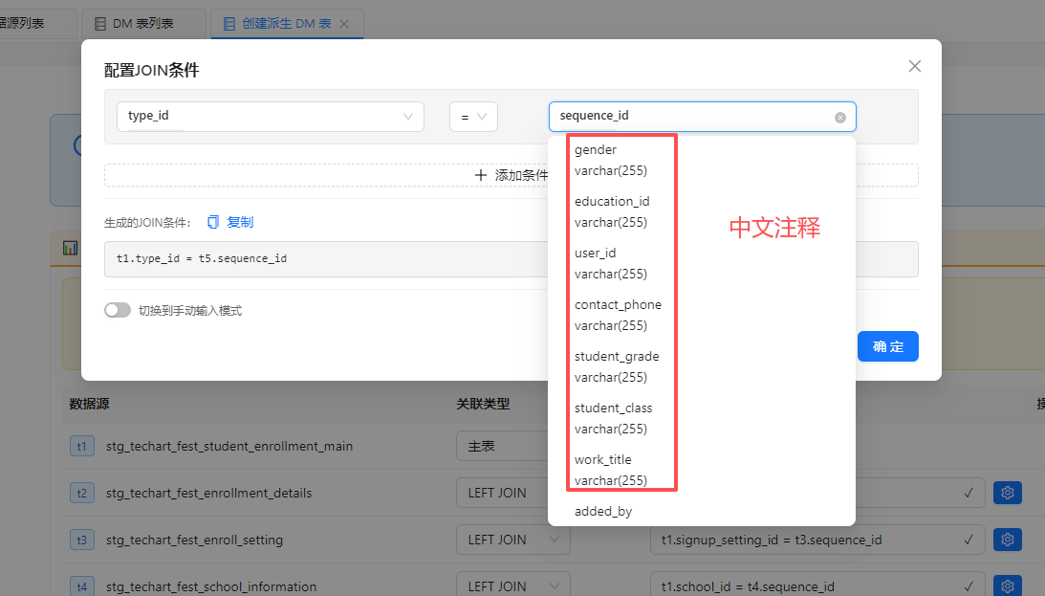
Task: Click the plus icon to 添加条件
Action: pos(481,175)
